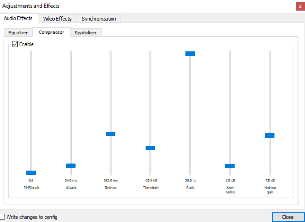Click the top of the Knee radius track
This screenshot has height=222, width=305.
[230, 54]
